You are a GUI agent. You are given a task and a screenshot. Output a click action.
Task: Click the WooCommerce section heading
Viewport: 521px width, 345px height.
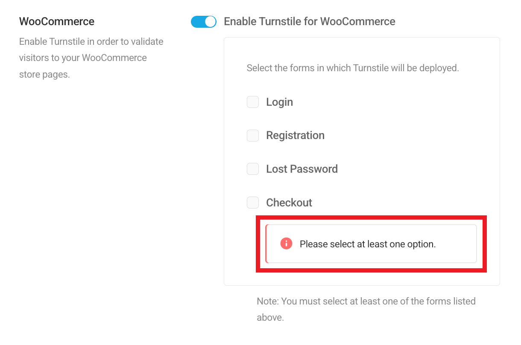click(56, 21)
